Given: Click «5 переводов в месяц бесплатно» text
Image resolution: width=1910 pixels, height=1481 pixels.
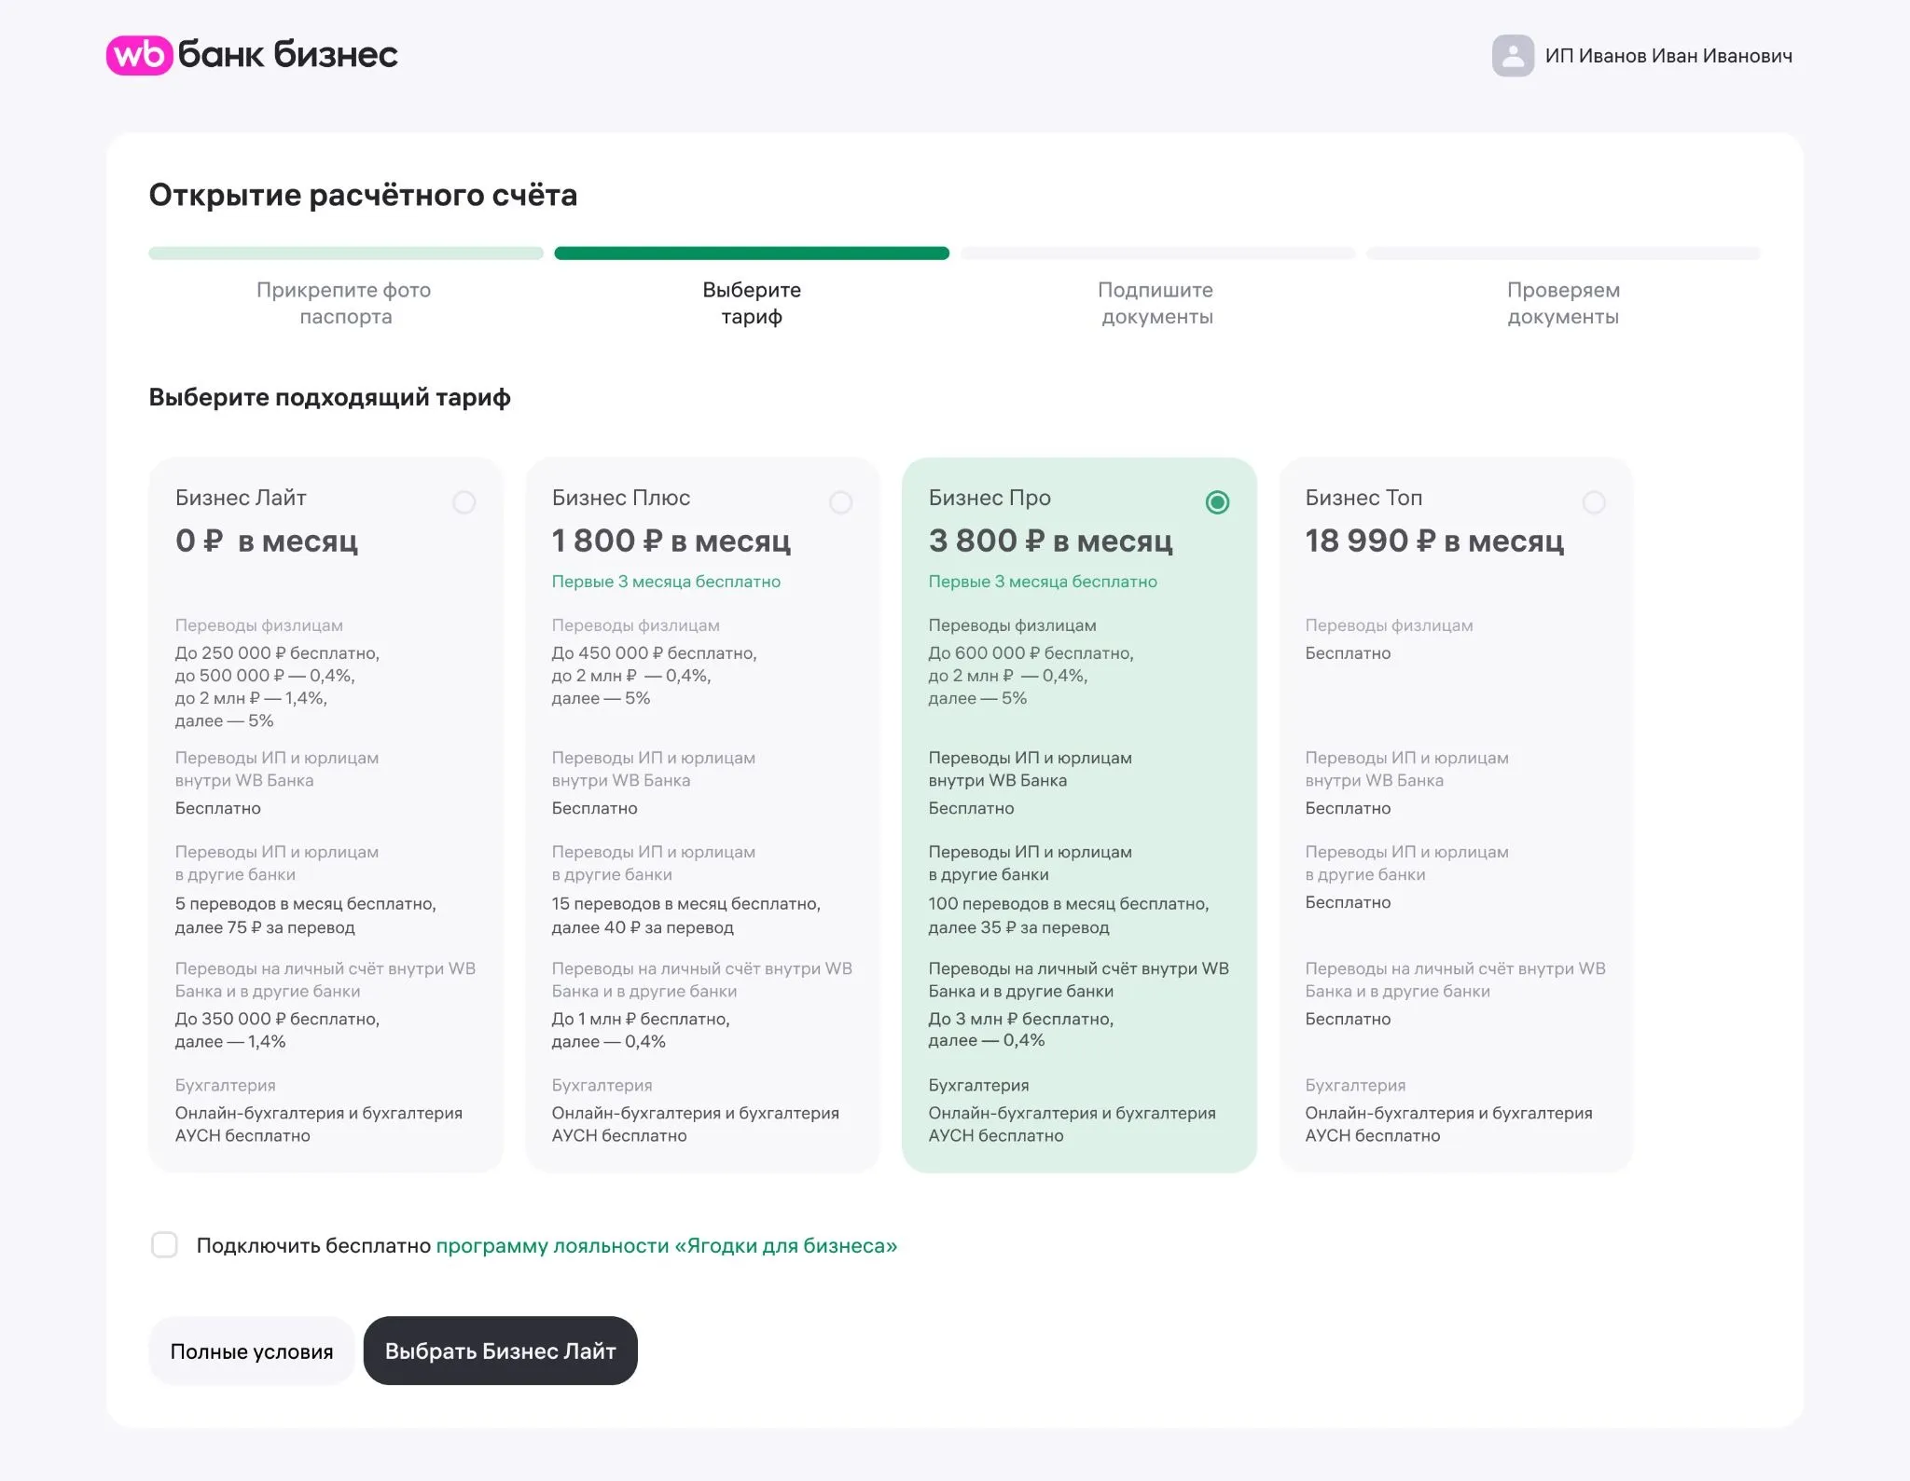Looking at the screenshot, I should tap(304, 904).
